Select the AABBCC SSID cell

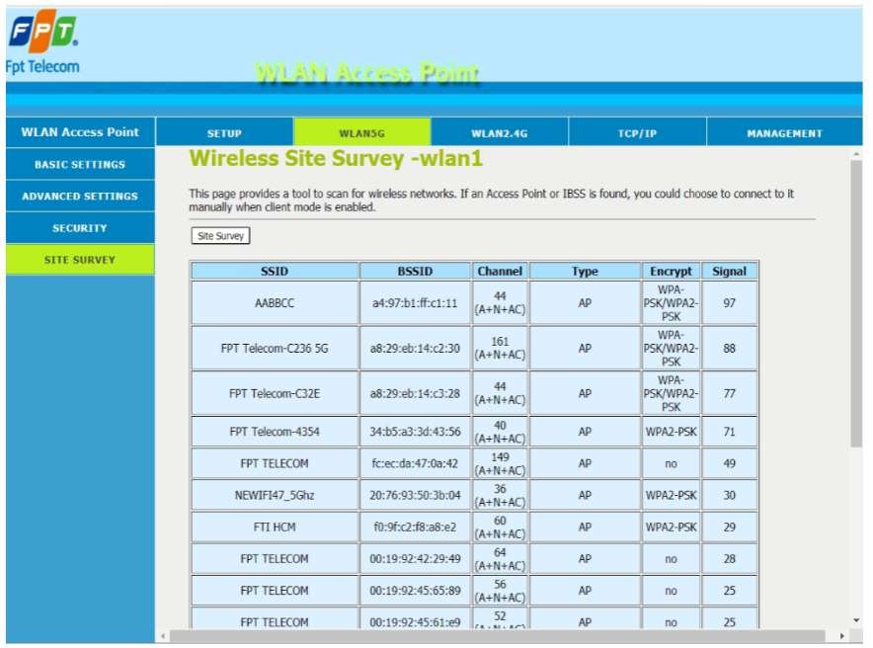tap(275, 303)
